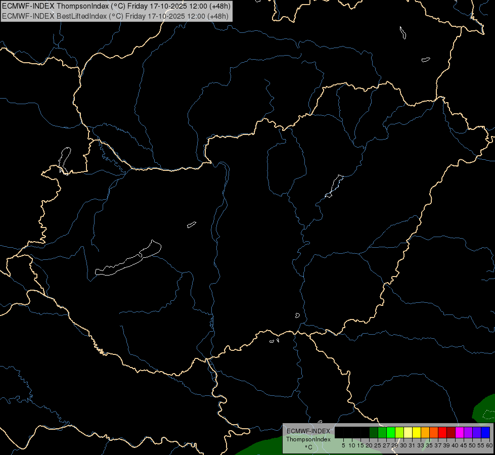
Task: Pick the pale yellow legend swatch (30–31)
Action: point(408,432)
